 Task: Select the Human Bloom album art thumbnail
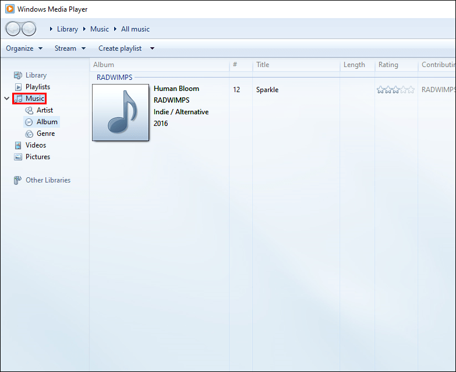tap(121, 113)
